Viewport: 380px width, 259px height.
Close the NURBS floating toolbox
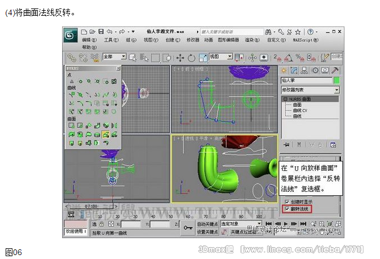point(118,68)
